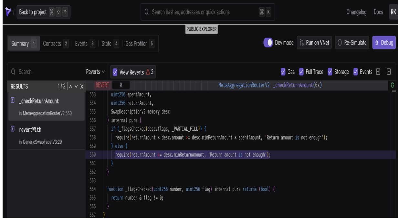Click the function icon beside revertWith
409x219 pixels.
pos(13,130)
